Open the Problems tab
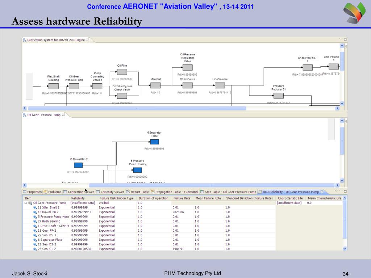 pos(53,192)
